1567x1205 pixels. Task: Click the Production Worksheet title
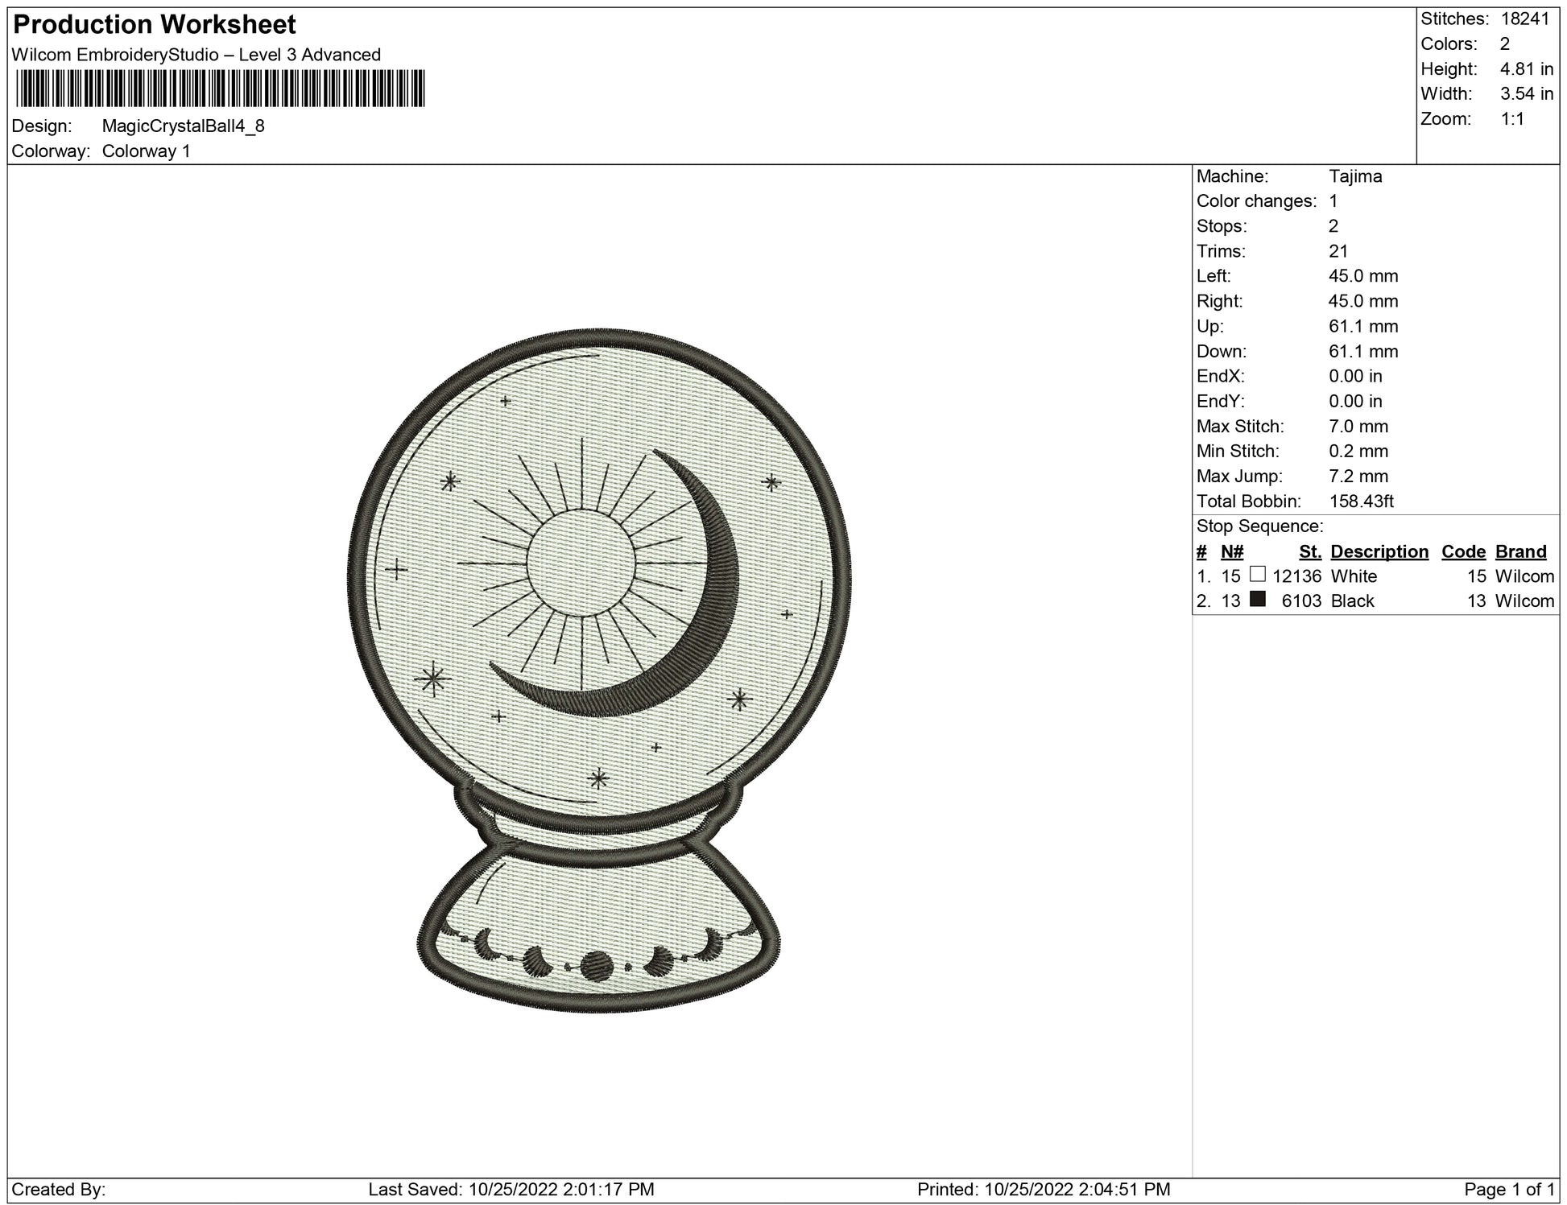point(155,25)
